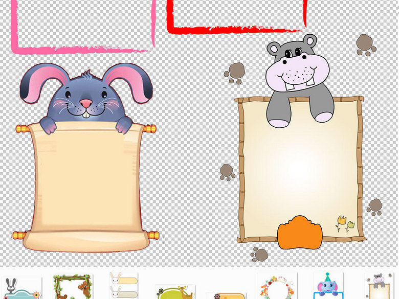Click the hippo signboard thumbnail
Image resolution: width=399 pixels, height=299 pixels.
click(379, 286)
